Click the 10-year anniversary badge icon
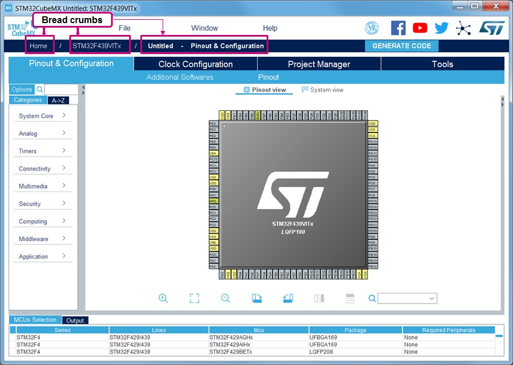The width and height of the screenshot is (513, 365). [372, 28]
